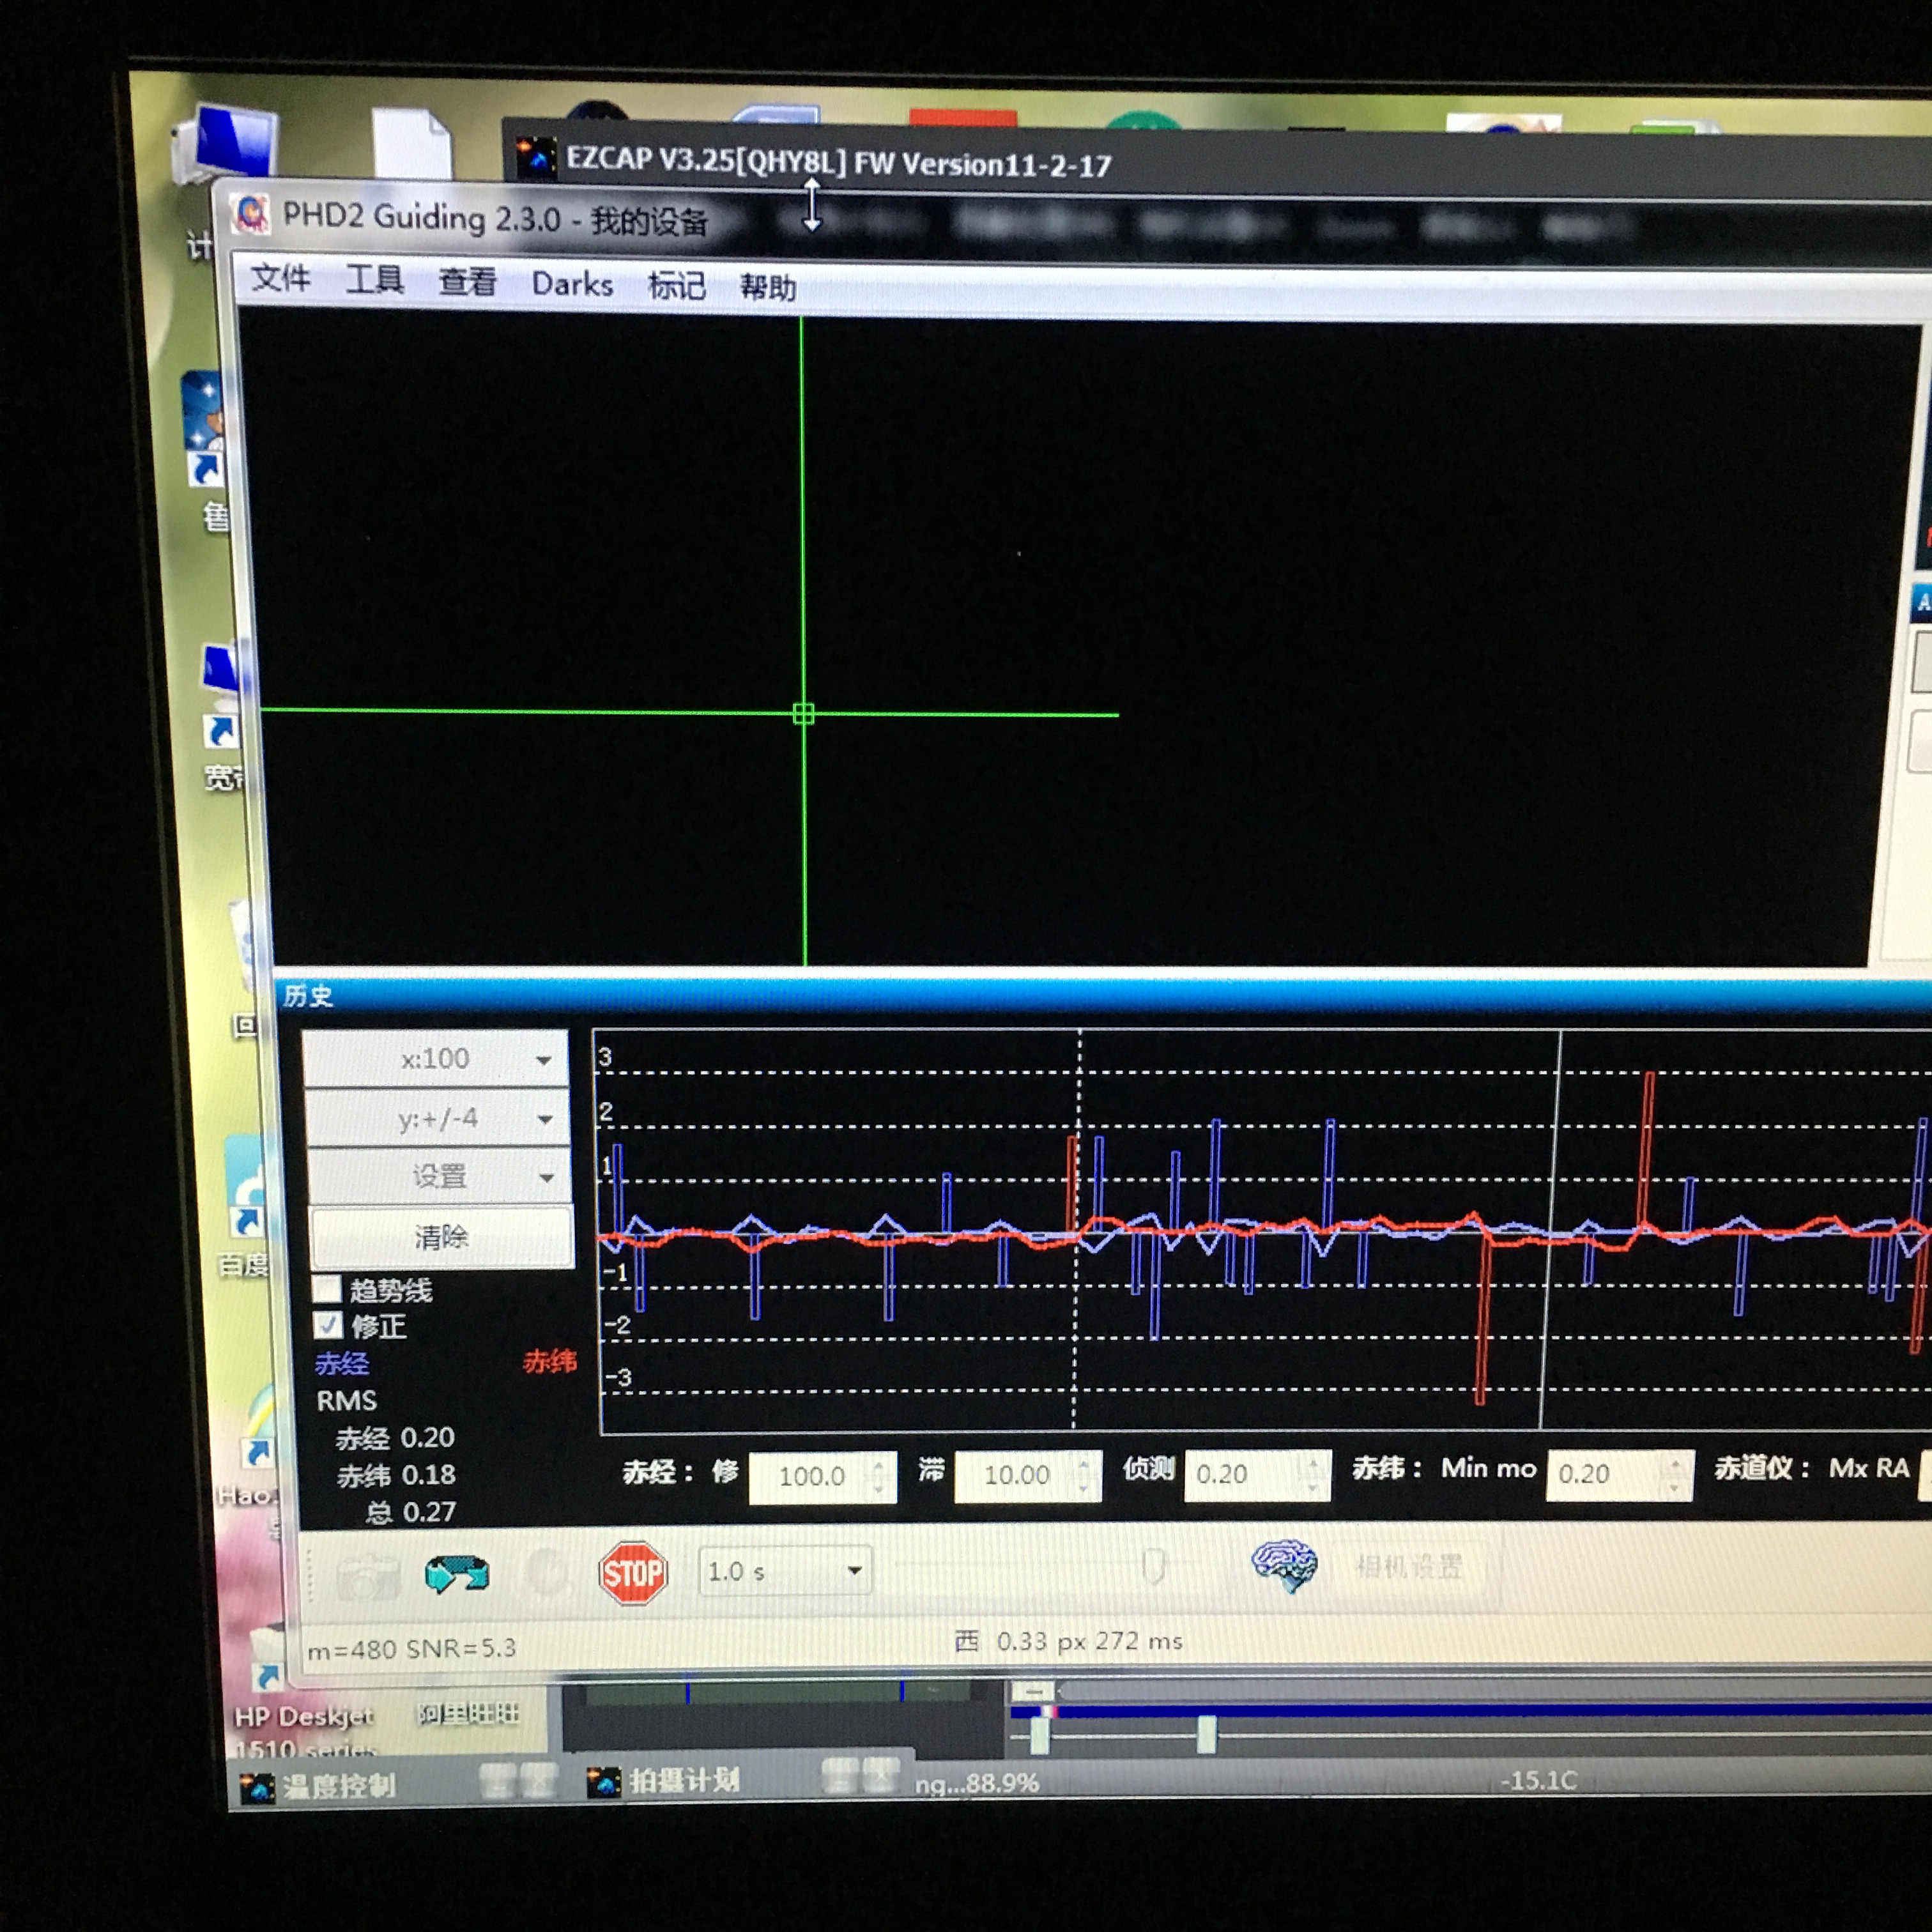Open the y:+/-4 range dropdown
Viewport: 1932px width, 1932px height.
coord(438,1118)
